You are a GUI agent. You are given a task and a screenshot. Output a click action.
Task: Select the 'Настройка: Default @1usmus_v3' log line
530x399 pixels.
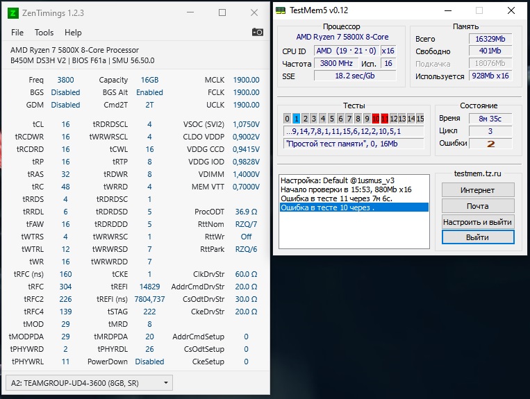(338, 180)
